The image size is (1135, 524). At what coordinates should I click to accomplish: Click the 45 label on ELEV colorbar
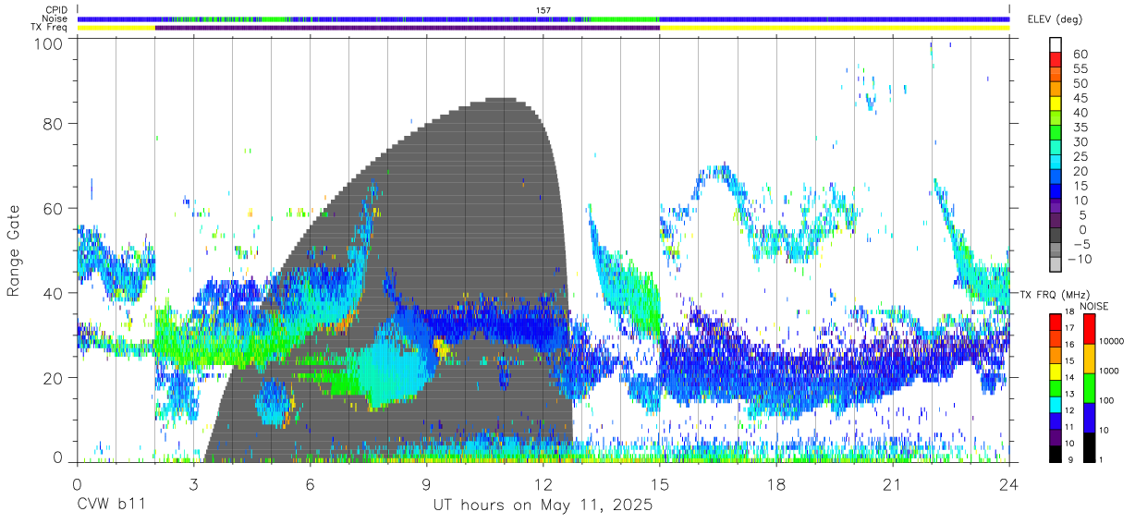pos(1079,97)
